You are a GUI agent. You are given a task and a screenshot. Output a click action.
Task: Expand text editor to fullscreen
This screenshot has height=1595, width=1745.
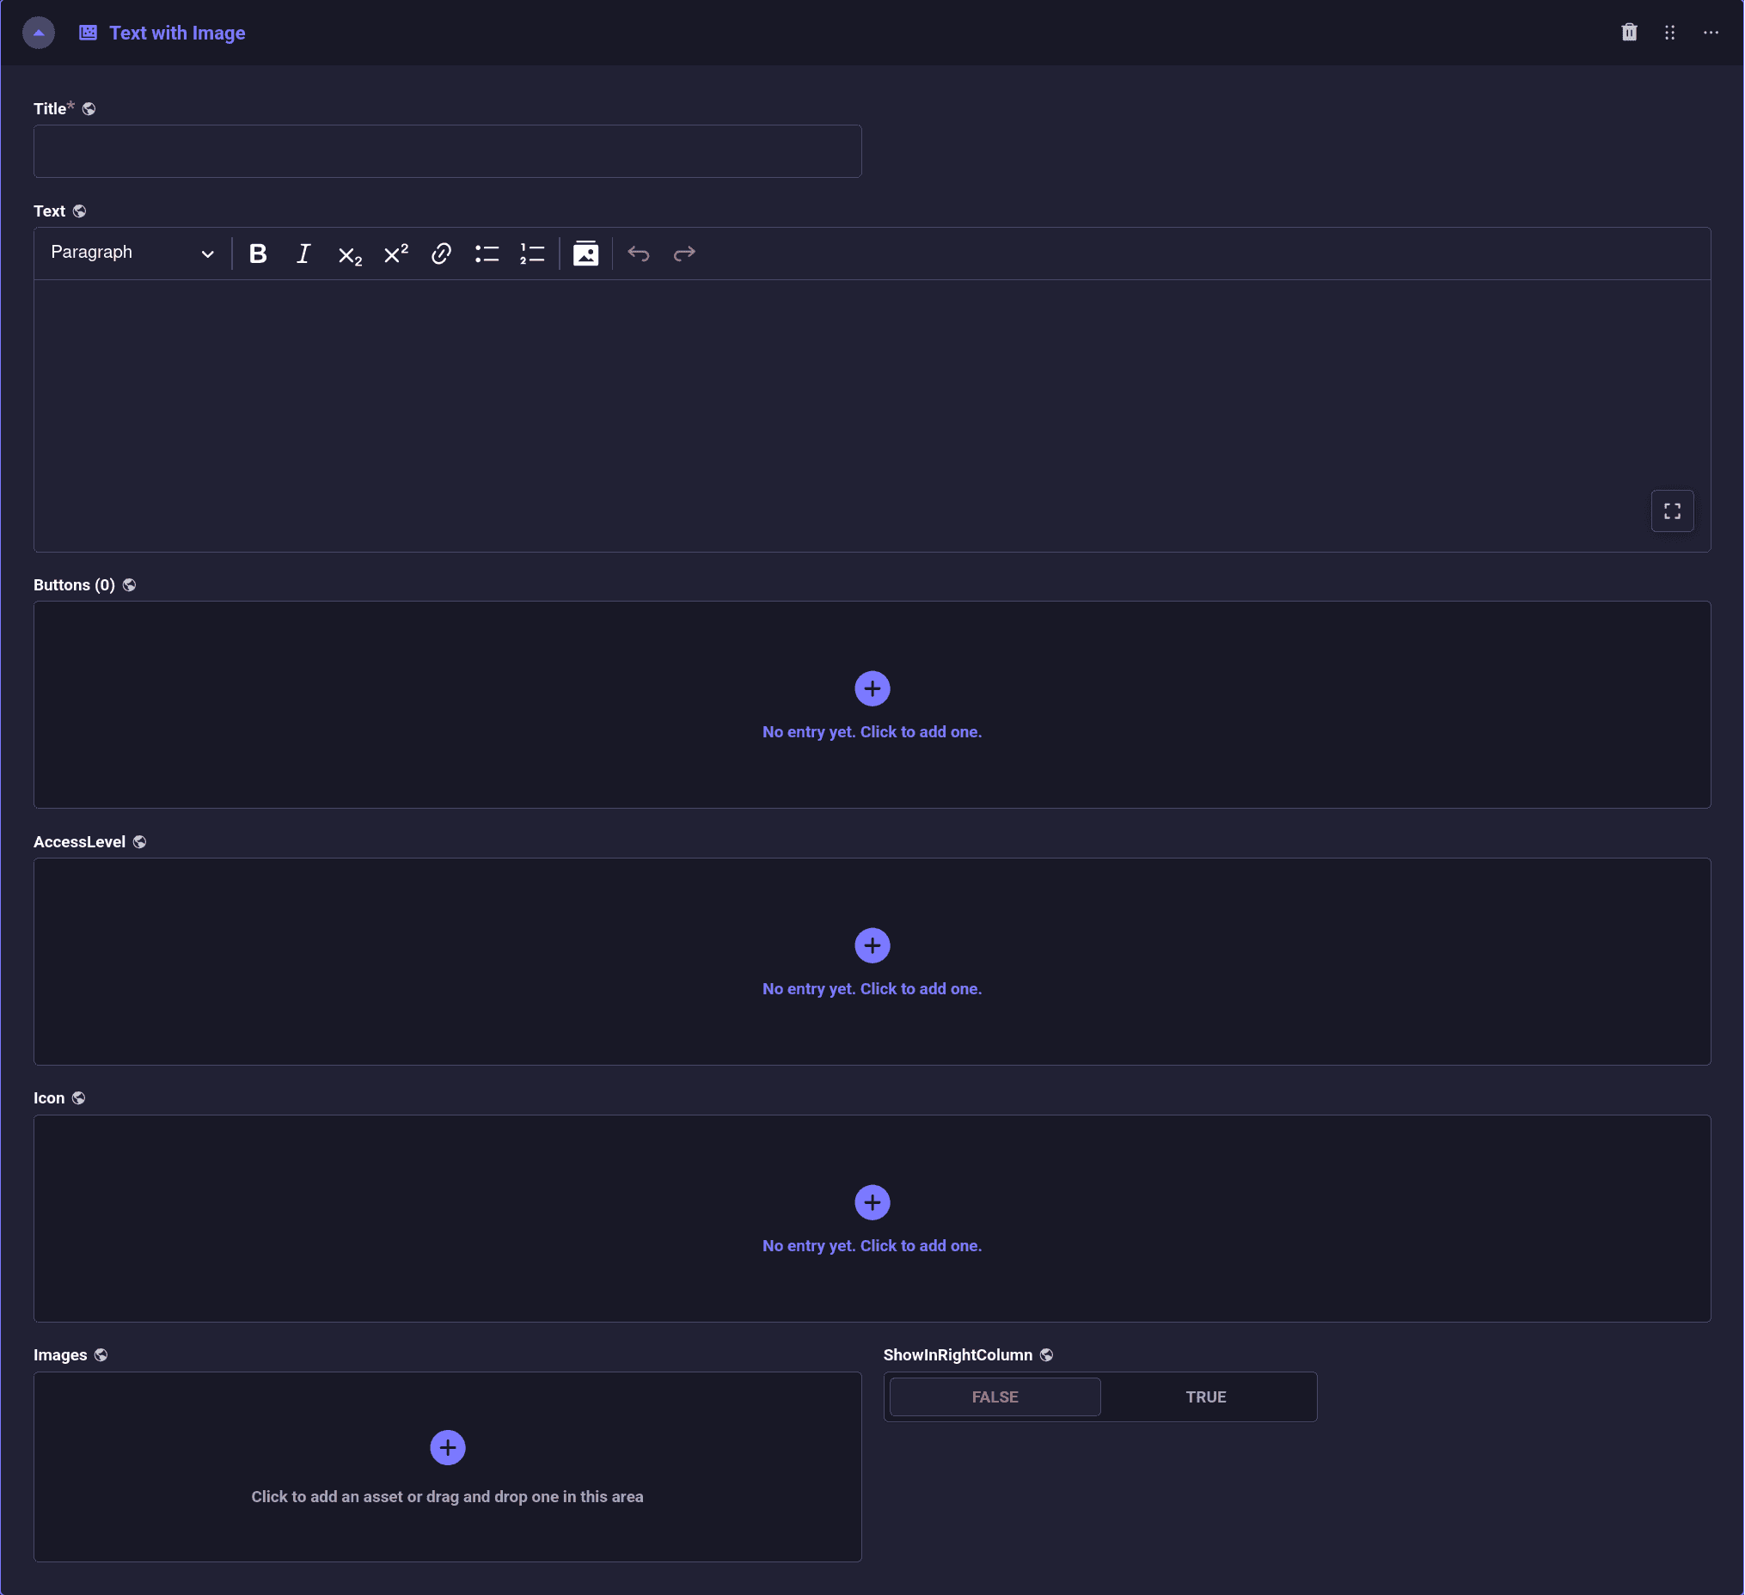pos(1671,510)
